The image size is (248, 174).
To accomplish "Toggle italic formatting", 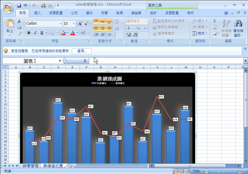I will pos(35,33).
